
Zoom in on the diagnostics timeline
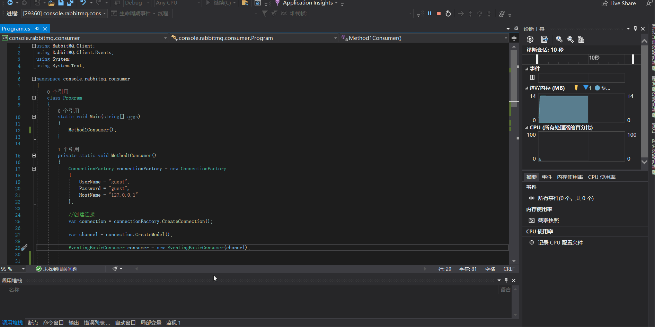(559, 40)
